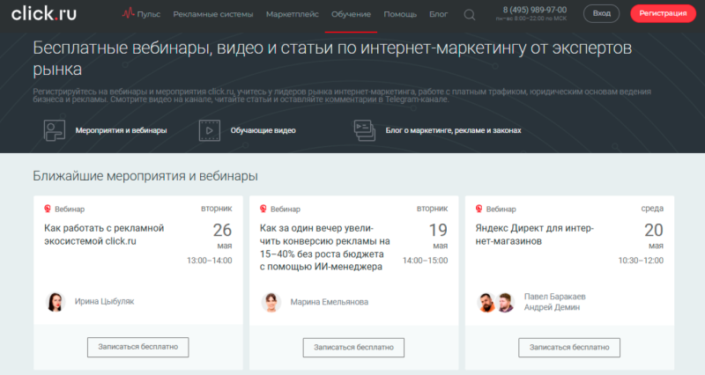The width and height of the screenshot is (705, 375).
Task: Click the time 13:00–14:00
Action: click(x=210, y=261)
